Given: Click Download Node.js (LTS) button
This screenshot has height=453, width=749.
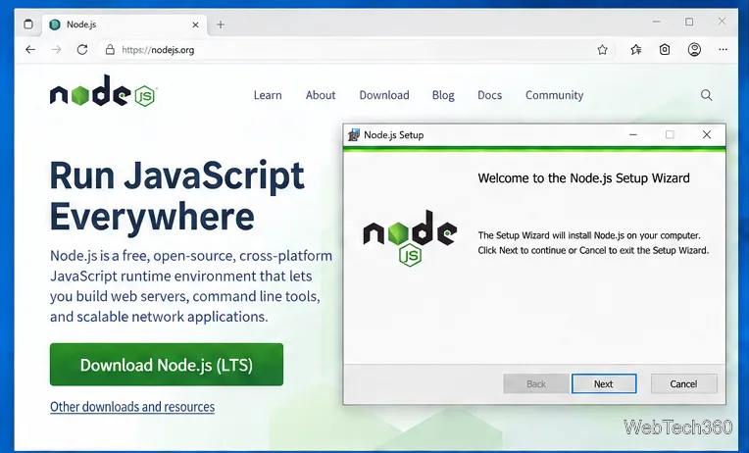Looking at the screenshot, I should (167, 365).
